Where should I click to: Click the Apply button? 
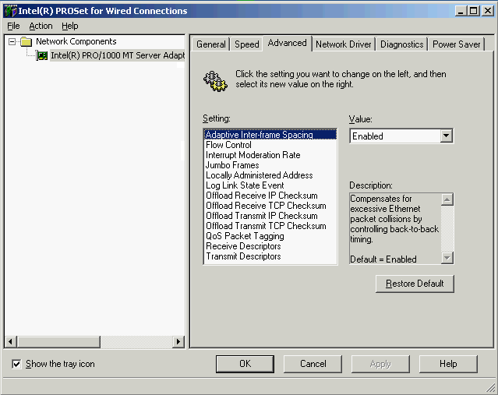[x=380, y=364]
